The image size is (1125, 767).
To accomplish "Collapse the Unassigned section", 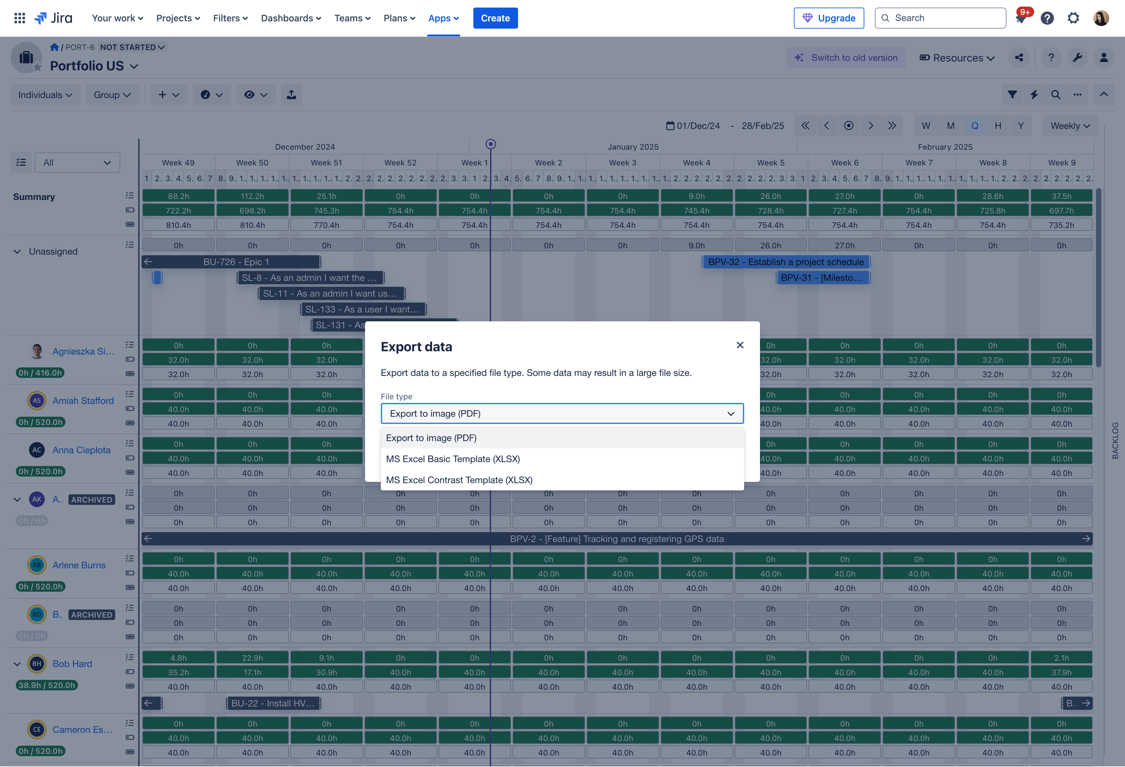I will tap(17, 251).
